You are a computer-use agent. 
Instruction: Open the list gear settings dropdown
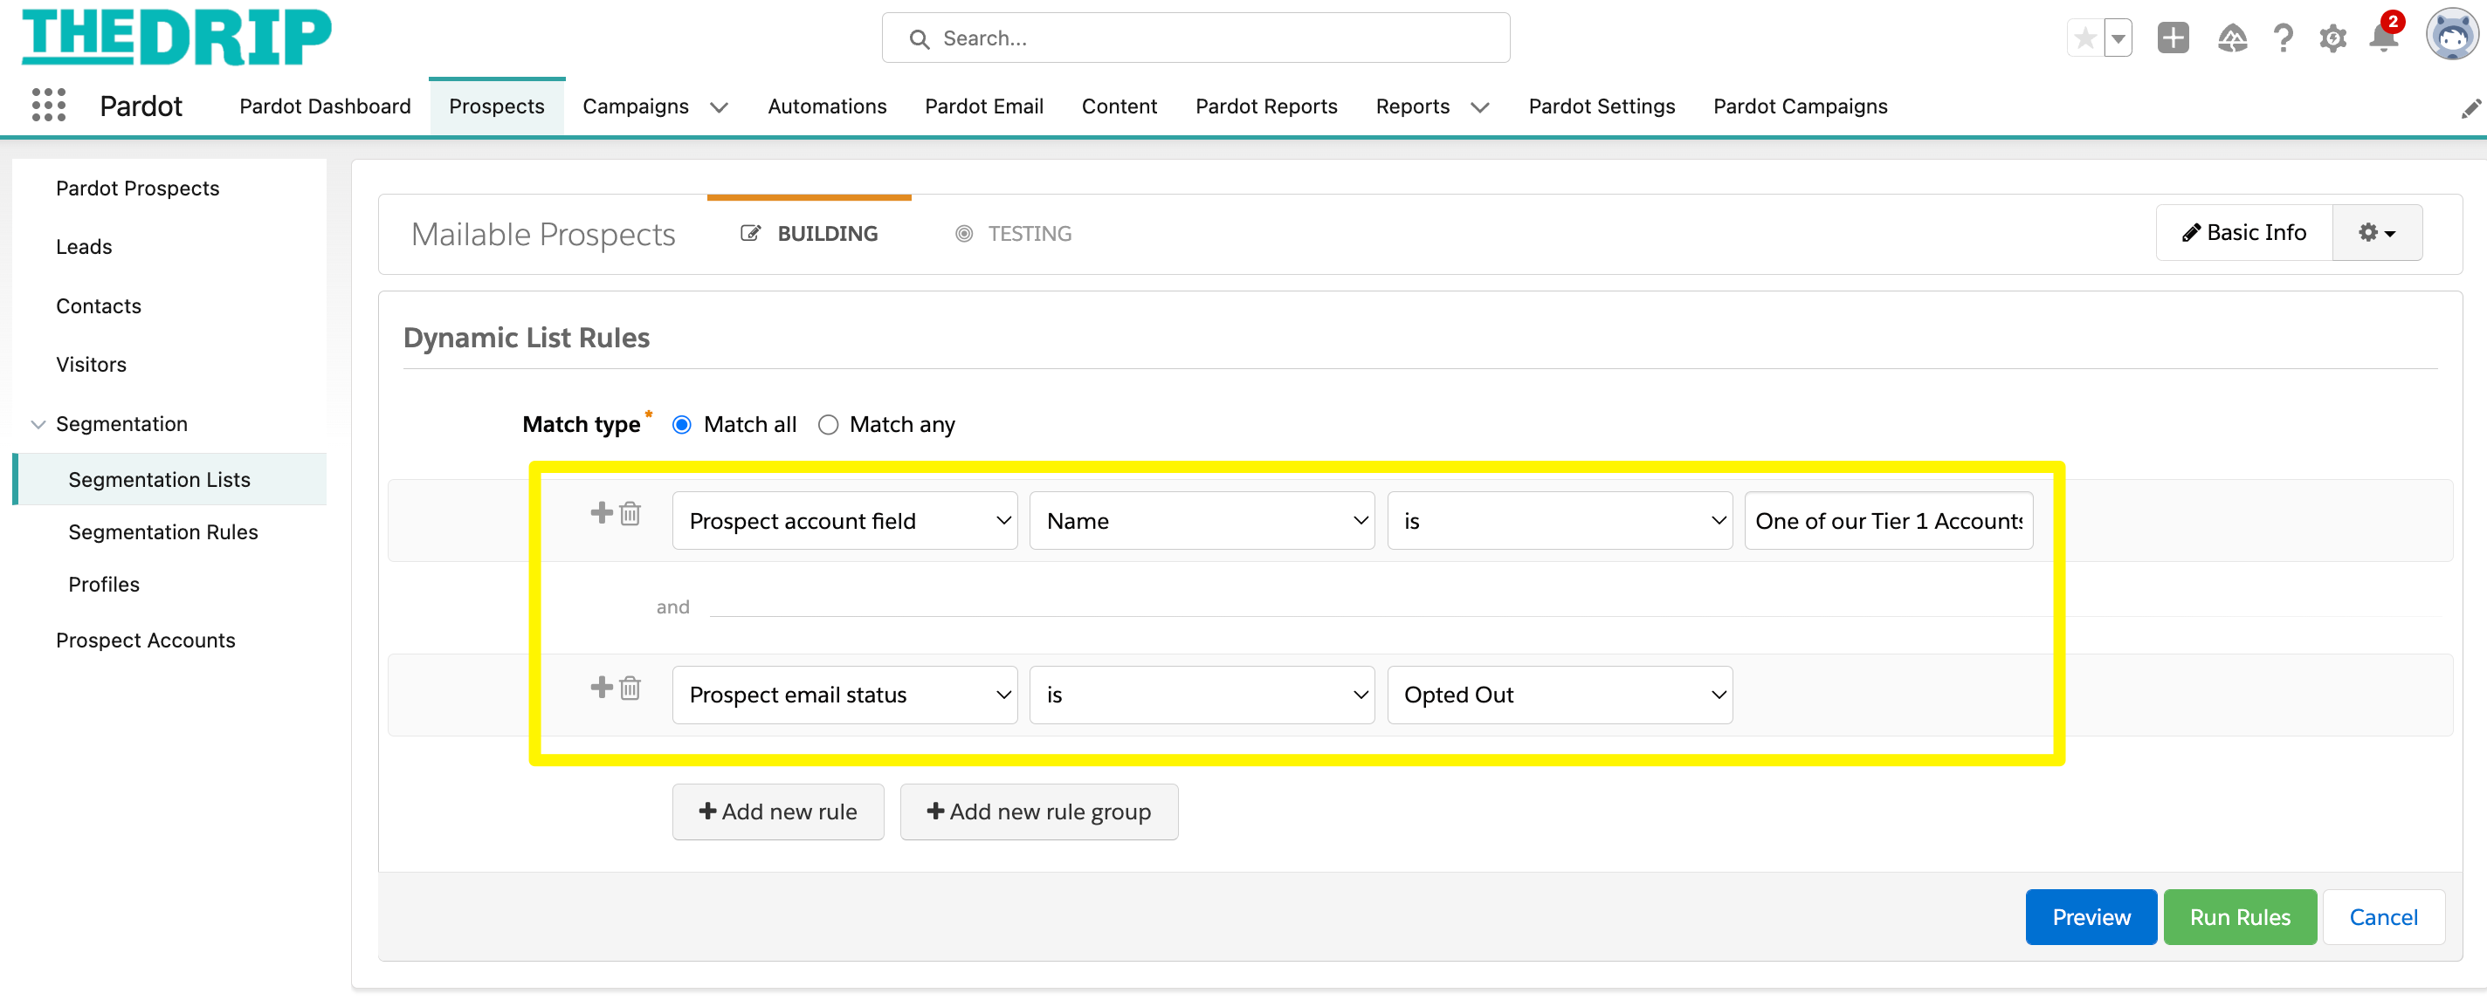click(2376, 232)
